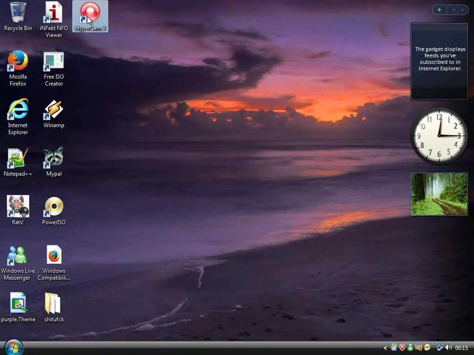Select the Notepad++ desktop shortcut
Image resolution: width=474 pixels, height=355 pixels.
tap(18, 162)
